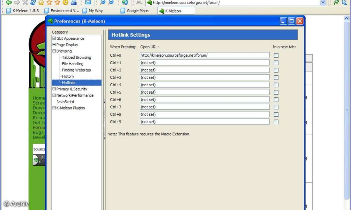The width and height of the screenshot is (351, 210).
Task: Switch to the Environment V... tab
Action: [62, 11]
